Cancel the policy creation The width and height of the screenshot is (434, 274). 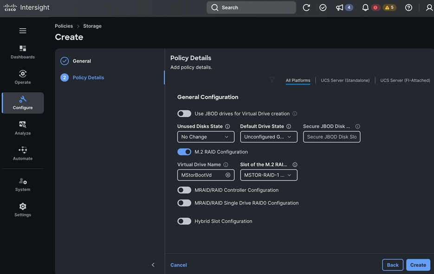click(x=179, y=265)
